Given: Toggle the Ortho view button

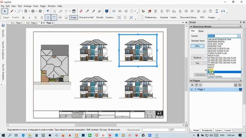Looking at the screenshot, I should click(197, 46).
